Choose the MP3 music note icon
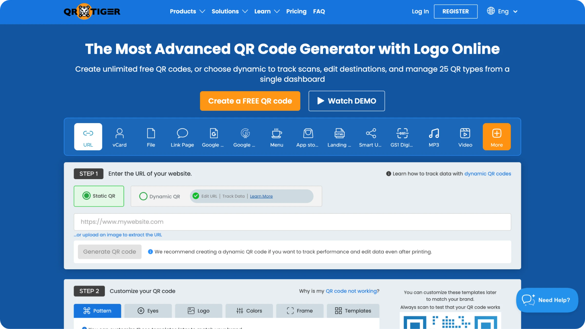 point(434,133)
